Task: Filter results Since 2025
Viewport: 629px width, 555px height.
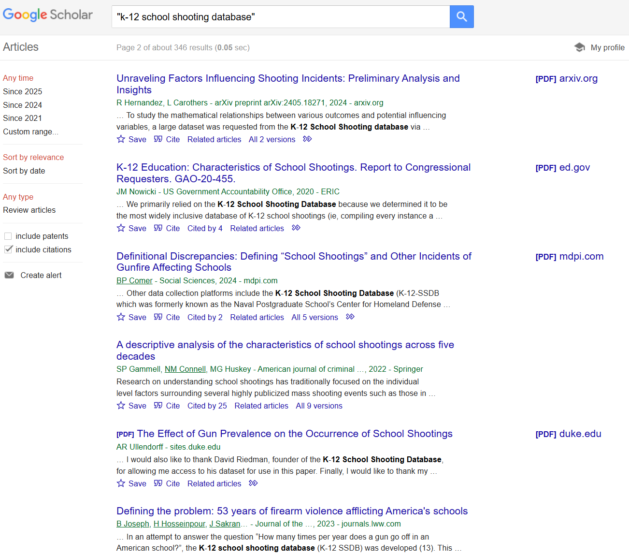Action: click(x=23, y=91)
